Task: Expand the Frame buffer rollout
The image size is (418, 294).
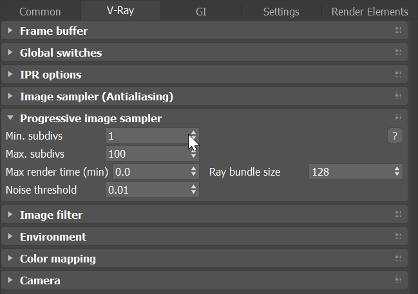Action: coord(53,31)
